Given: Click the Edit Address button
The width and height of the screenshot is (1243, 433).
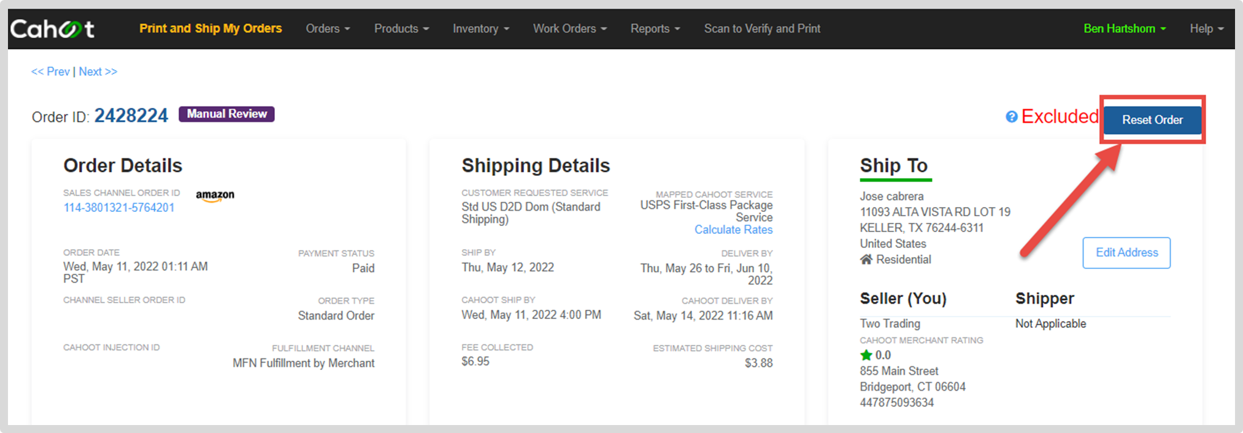Looking at the screenshot, I should 1126,253.
